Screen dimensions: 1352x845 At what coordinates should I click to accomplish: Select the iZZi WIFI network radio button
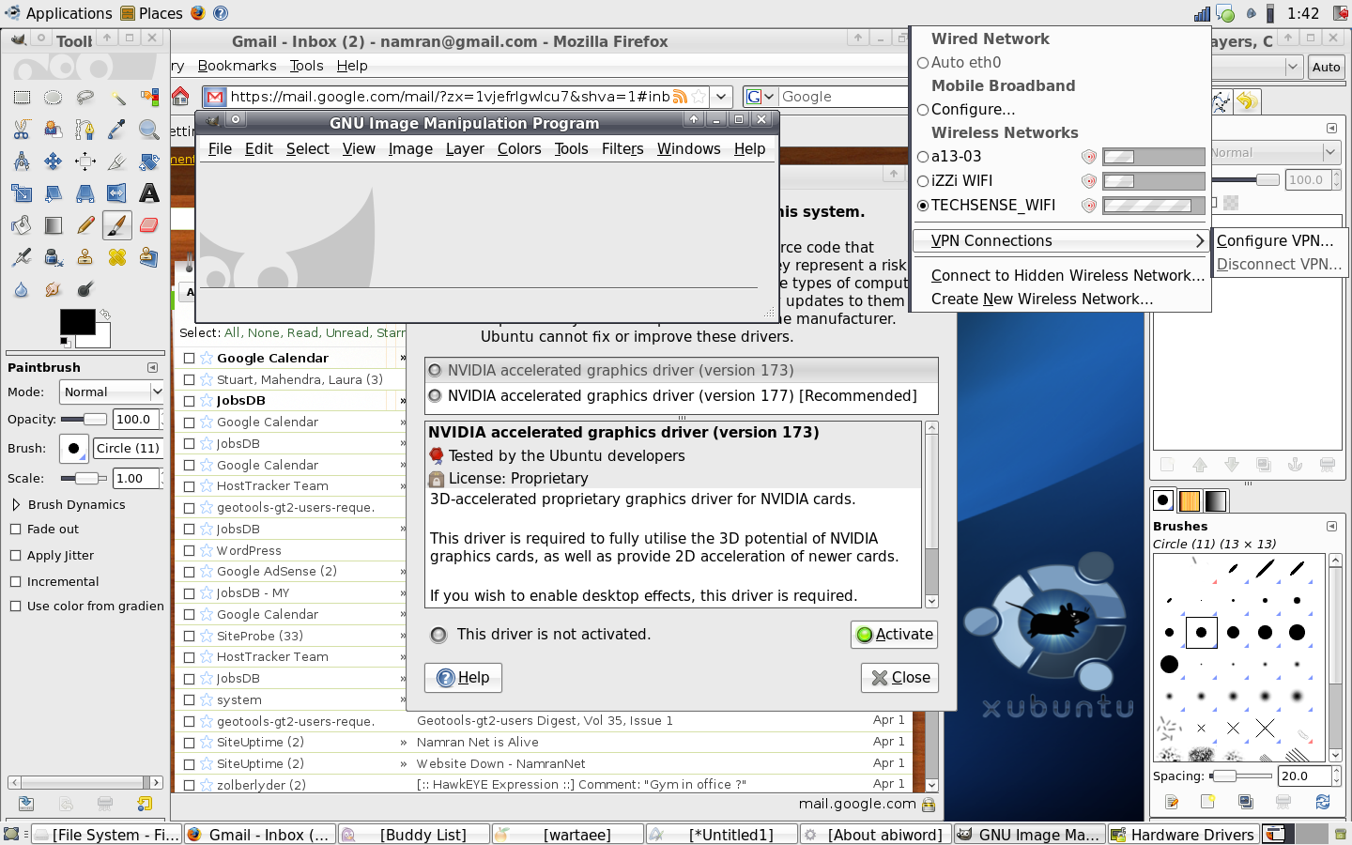point(923,181)
